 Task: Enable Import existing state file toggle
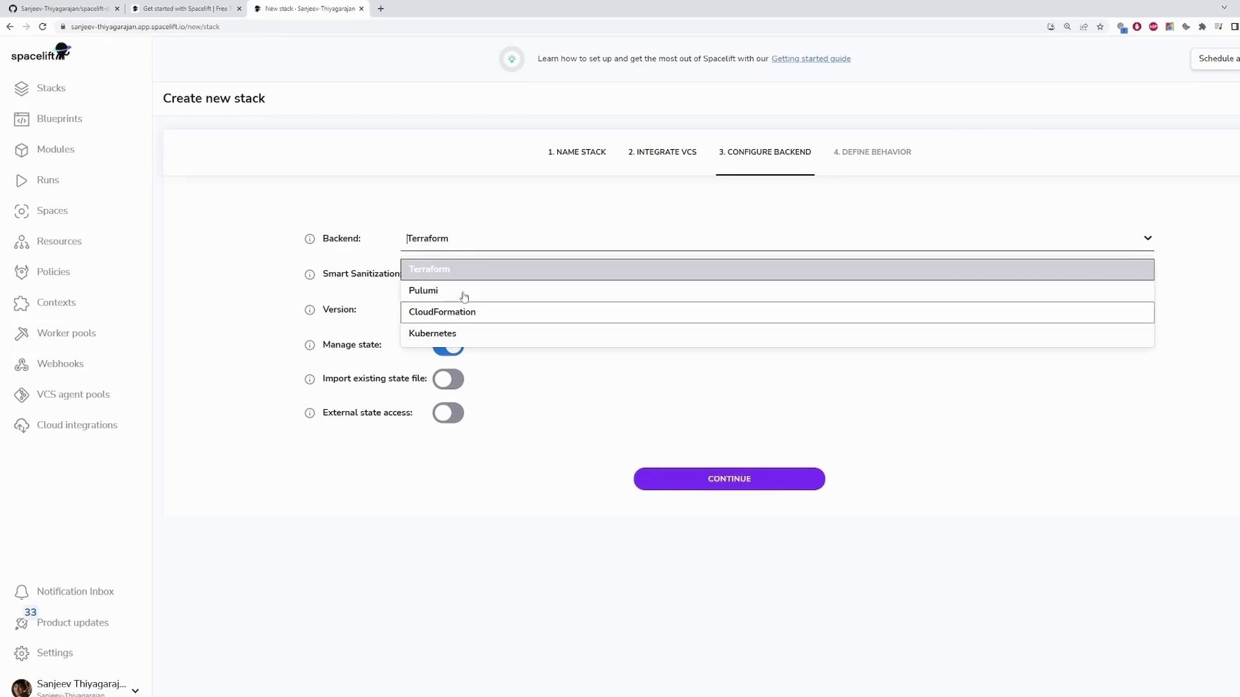click(x=448, y=379)
